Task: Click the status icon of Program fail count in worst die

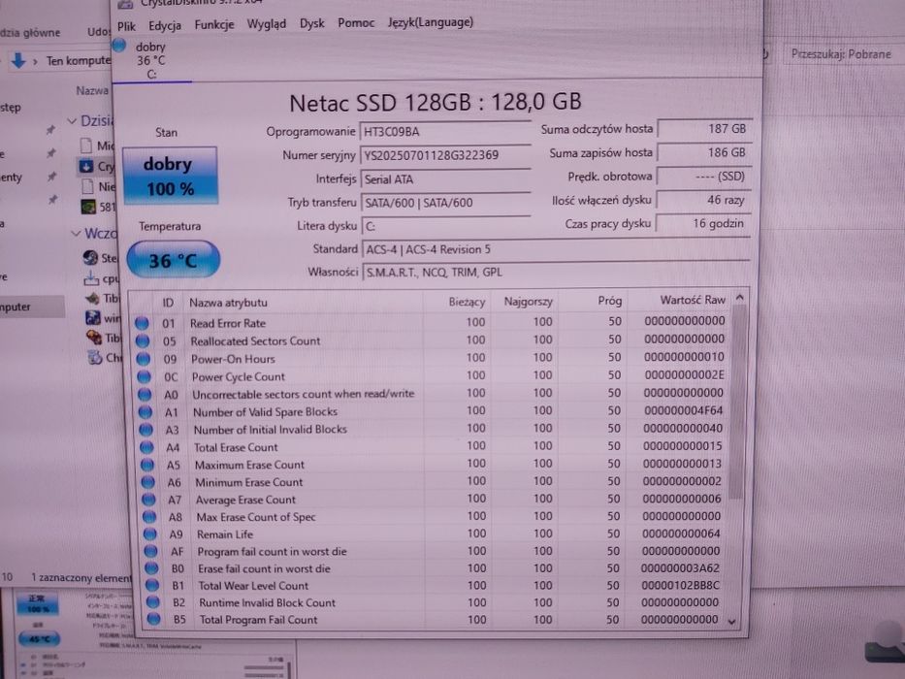Action: tap(150, 551)
